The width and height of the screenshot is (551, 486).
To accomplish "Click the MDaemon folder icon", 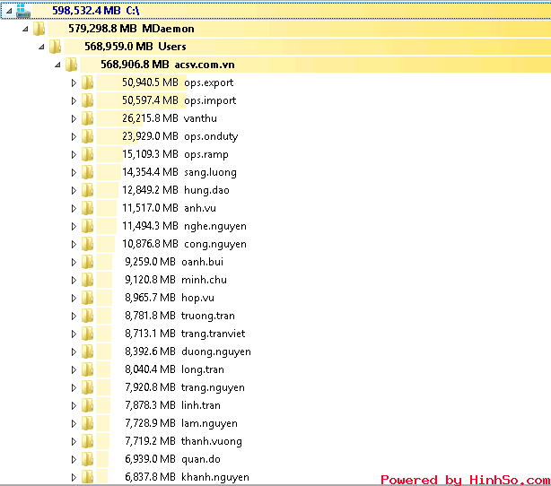I will click(x=39, y=29).
